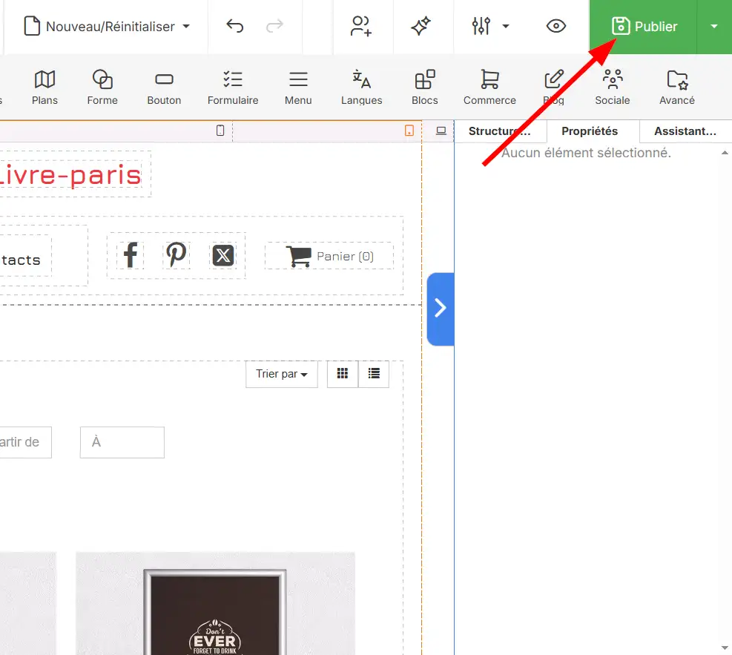Click the properties panel scroll-up arrow
Screen dimensions: 732x655
coord(725,153)
